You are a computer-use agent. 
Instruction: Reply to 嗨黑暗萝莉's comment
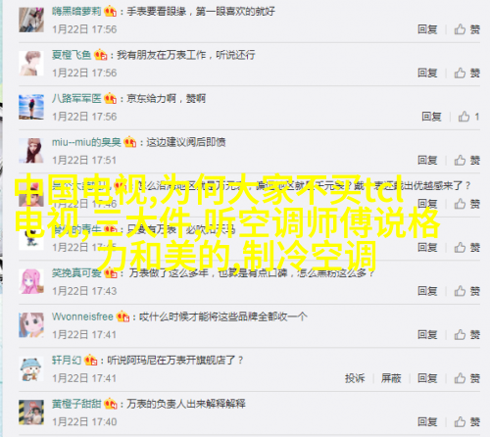coord(427,29)
